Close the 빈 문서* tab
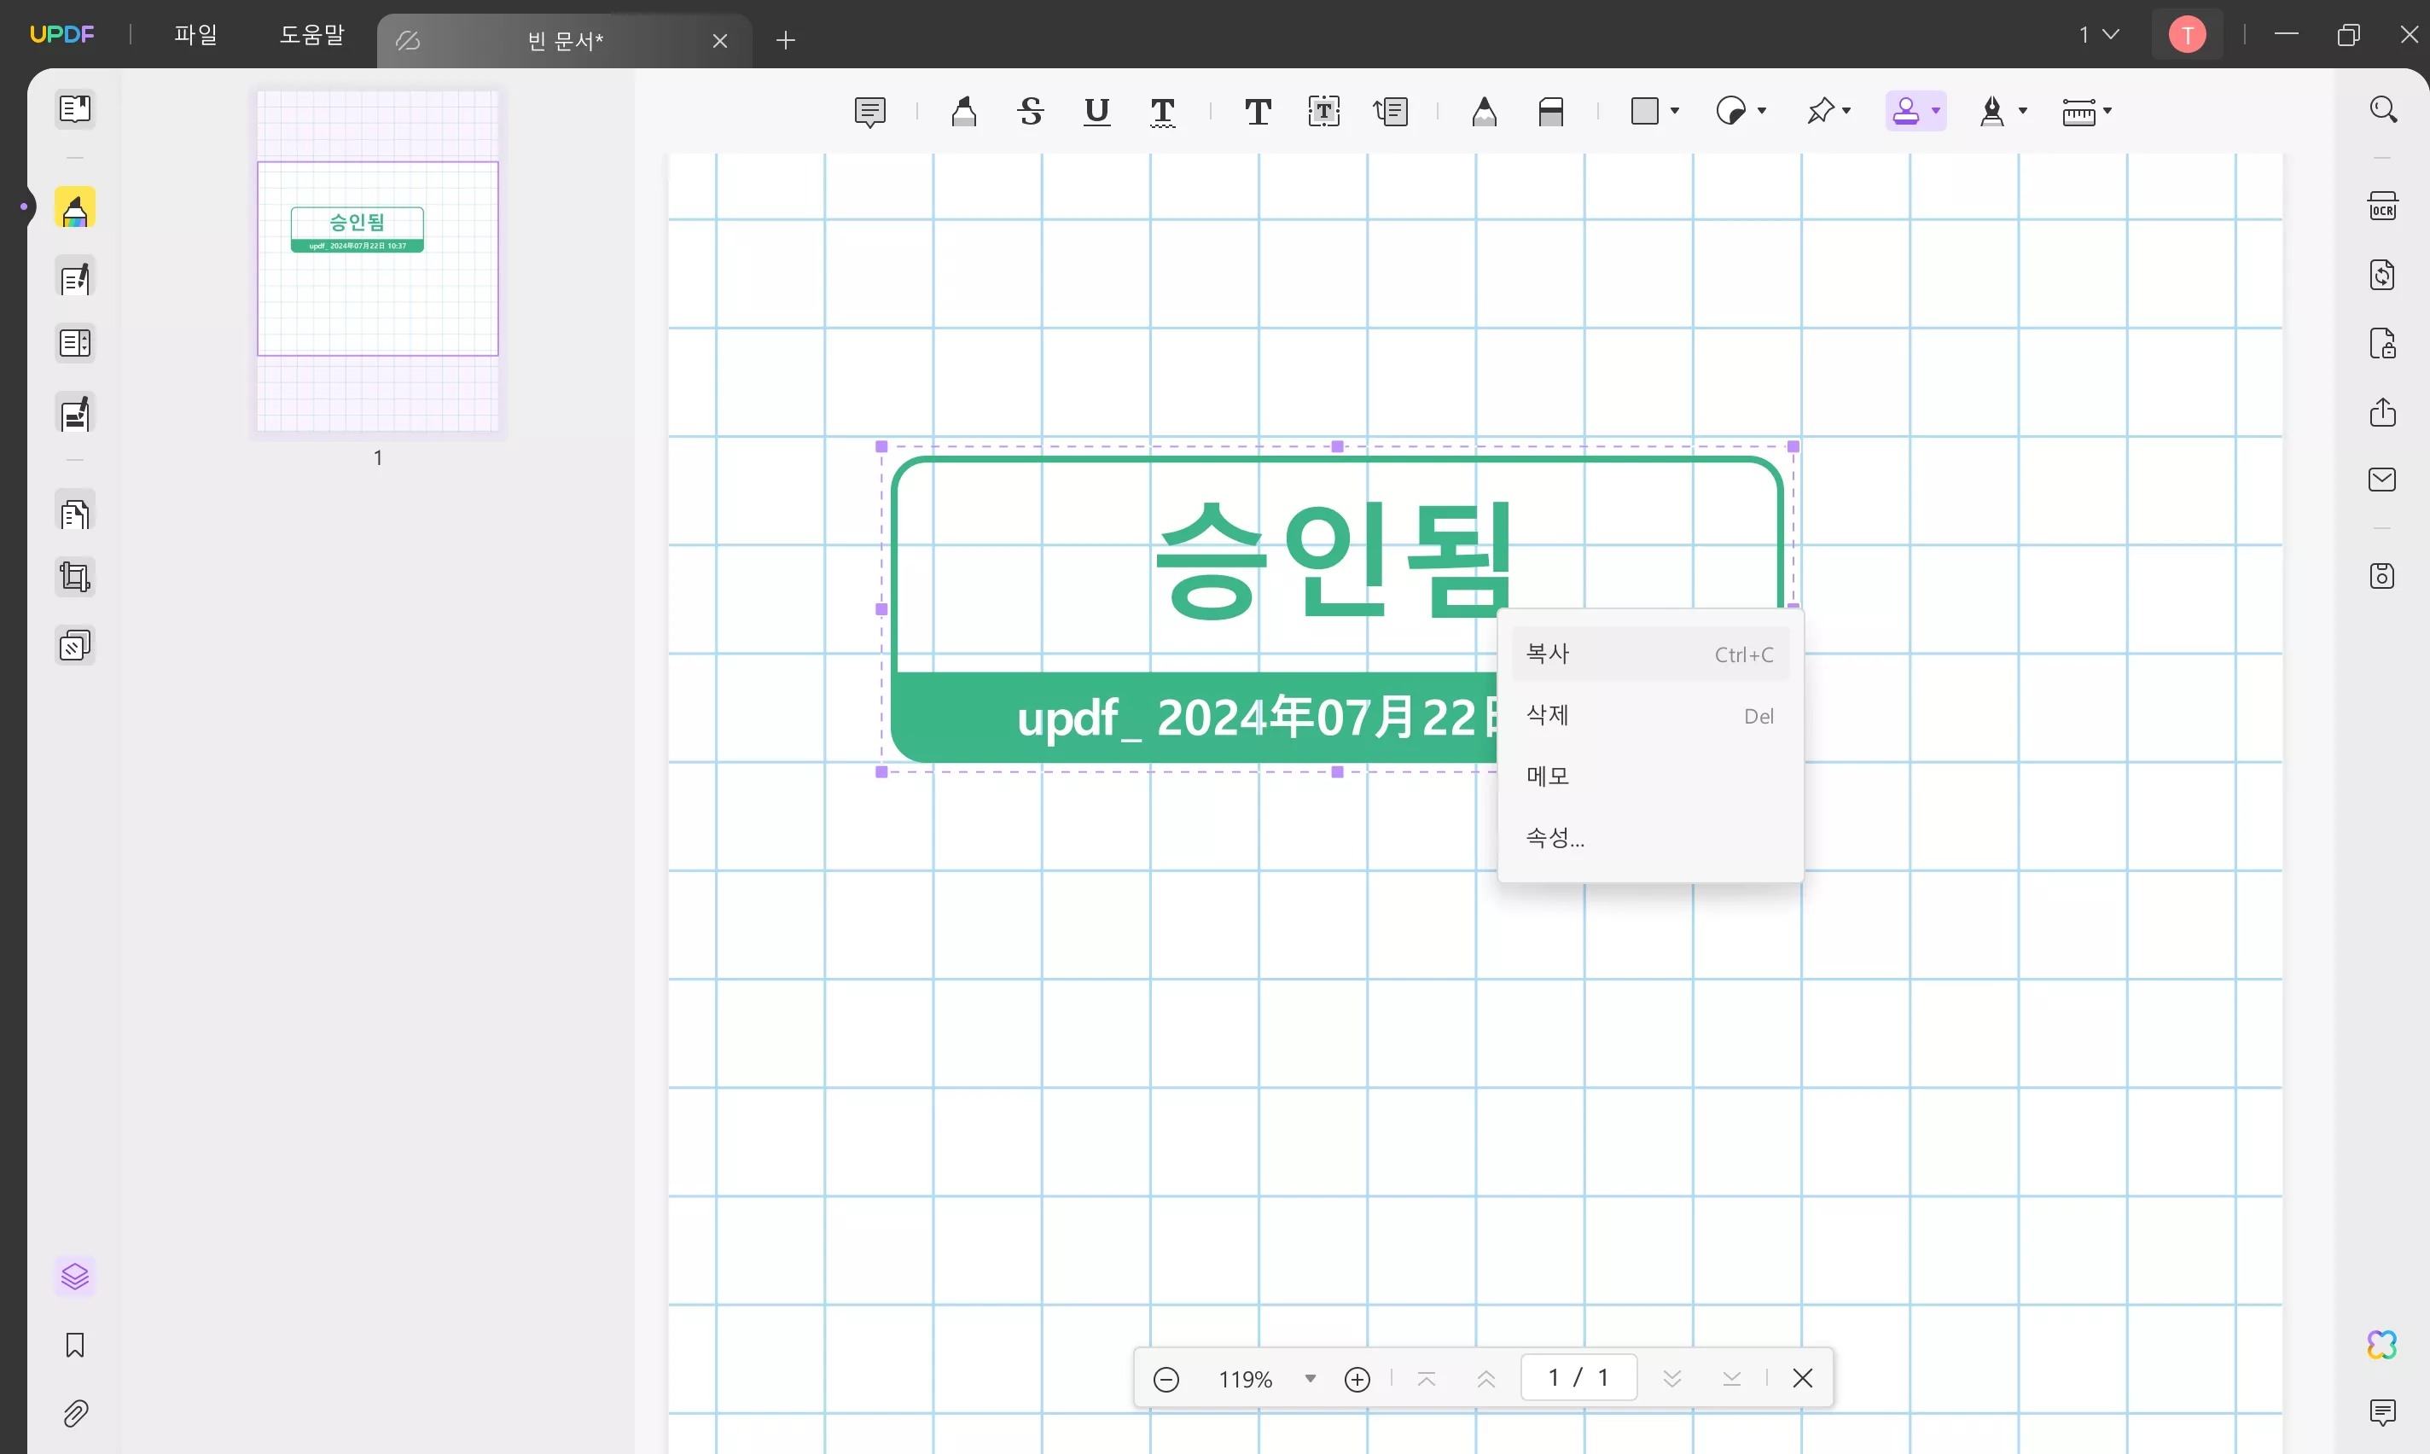 720,40
